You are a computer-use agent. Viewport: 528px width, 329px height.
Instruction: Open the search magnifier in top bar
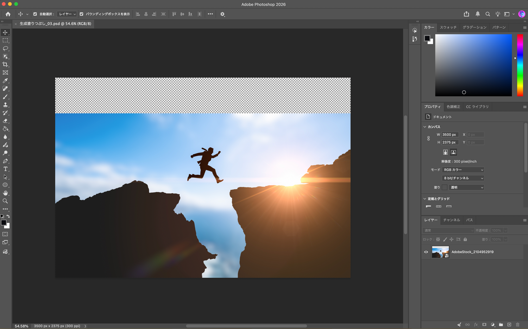488,14
